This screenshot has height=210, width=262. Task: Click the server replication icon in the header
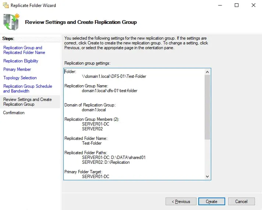tap(11, 22)
